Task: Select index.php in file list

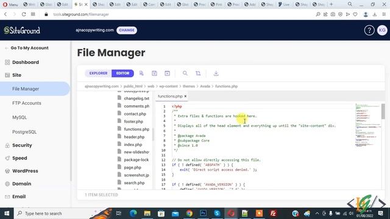Action: [x=133, y=145]
